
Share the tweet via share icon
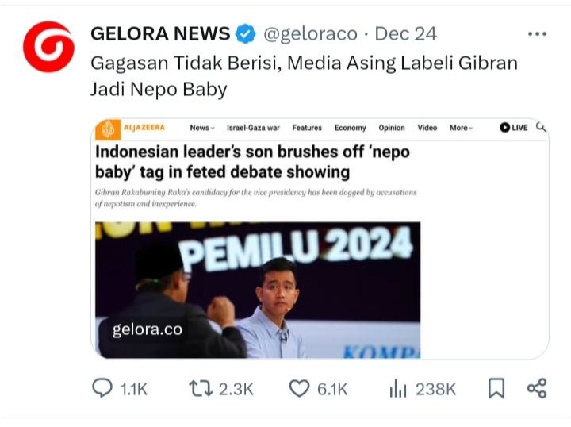[537, 388]
